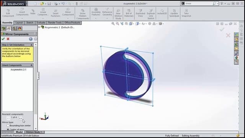Click Show Hidden Components

point(83,15)
